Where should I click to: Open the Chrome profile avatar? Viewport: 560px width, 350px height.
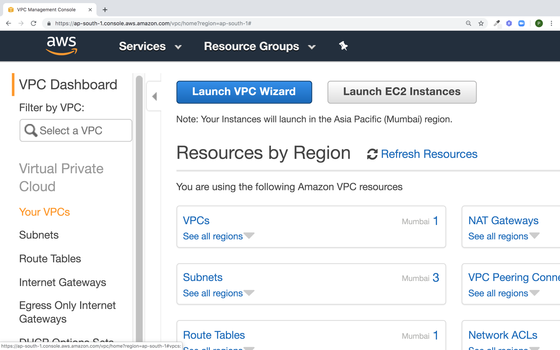tap(539, 23)
